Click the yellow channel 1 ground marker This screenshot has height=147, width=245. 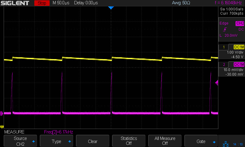pyautogui.click(x=2, y=127)
